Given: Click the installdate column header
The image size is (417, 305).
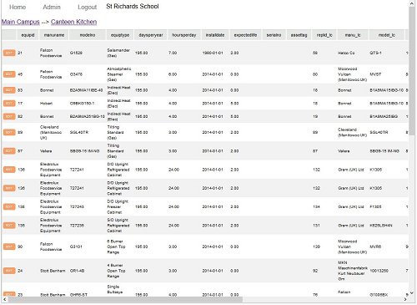Looking at the screenshot, I should (x=215, y=35).
